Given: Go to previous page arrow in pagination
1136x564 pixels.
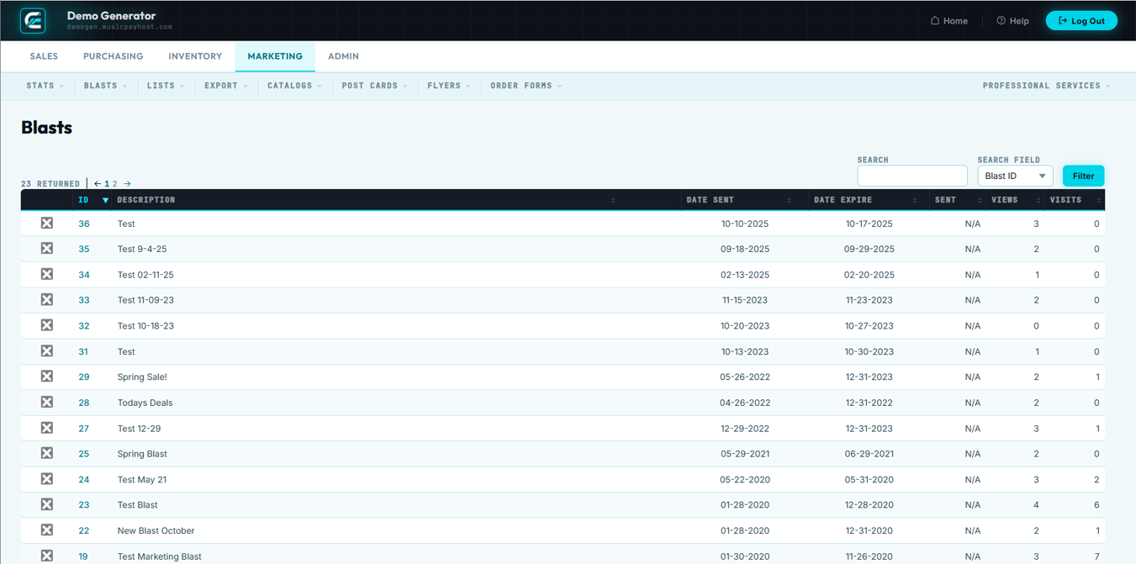Looking at the screenshot, I should [x=98, y=183].
